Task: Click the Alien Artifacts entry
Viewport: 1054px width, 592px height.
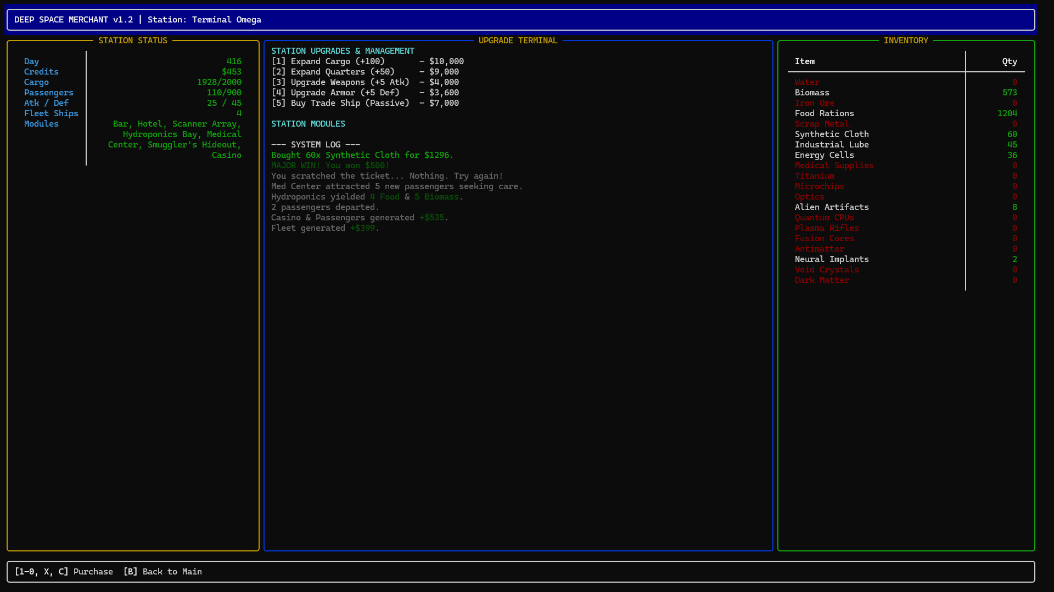Action: point(832,207)
